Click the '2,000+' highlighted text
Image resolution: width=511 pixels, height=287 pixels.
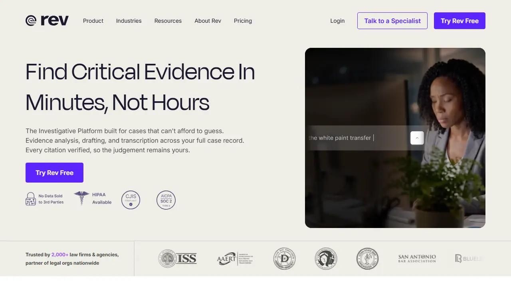(60, 254)
